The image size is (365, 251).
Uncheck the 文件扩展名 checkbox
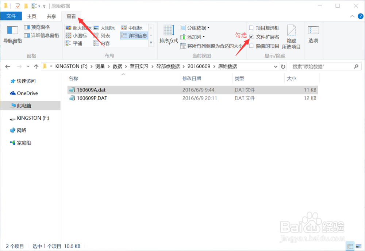click(x=251, y=36)
